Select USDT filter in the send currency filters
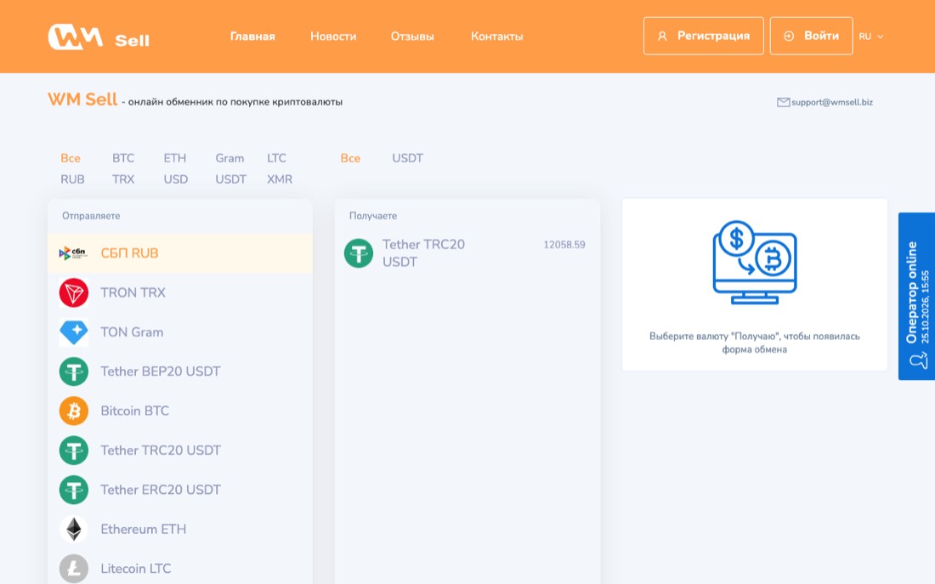Viewport: 935px width, 584px height. click(x=230, y=179)
